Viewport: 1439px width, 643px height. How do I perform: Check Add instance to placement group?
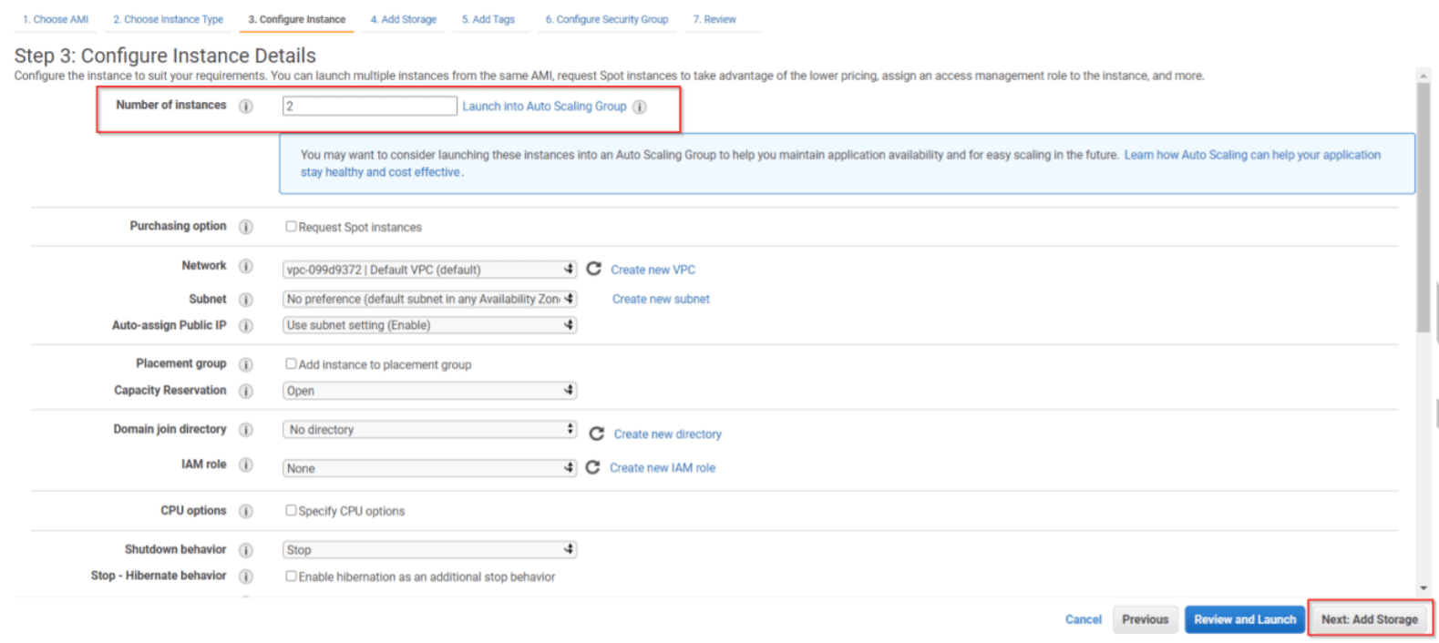tap(291, 363)
